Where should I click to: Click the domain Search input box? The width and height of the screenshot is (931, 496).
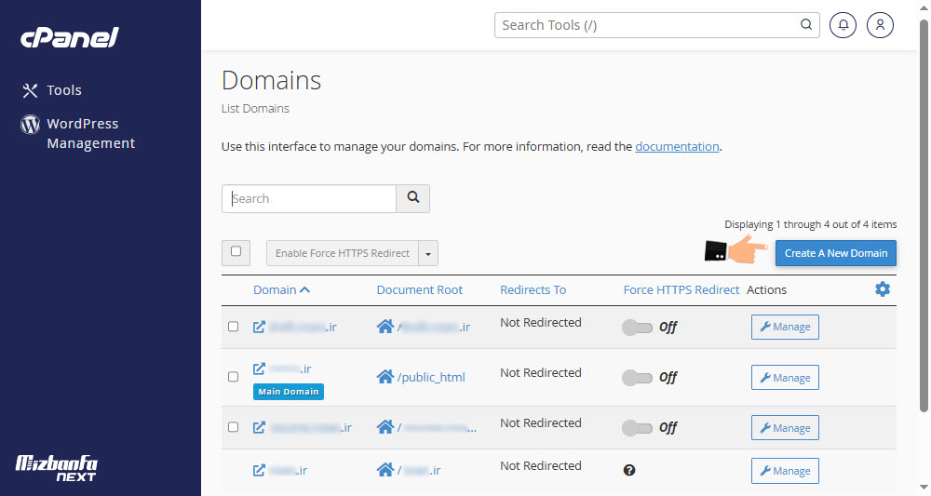309,199
